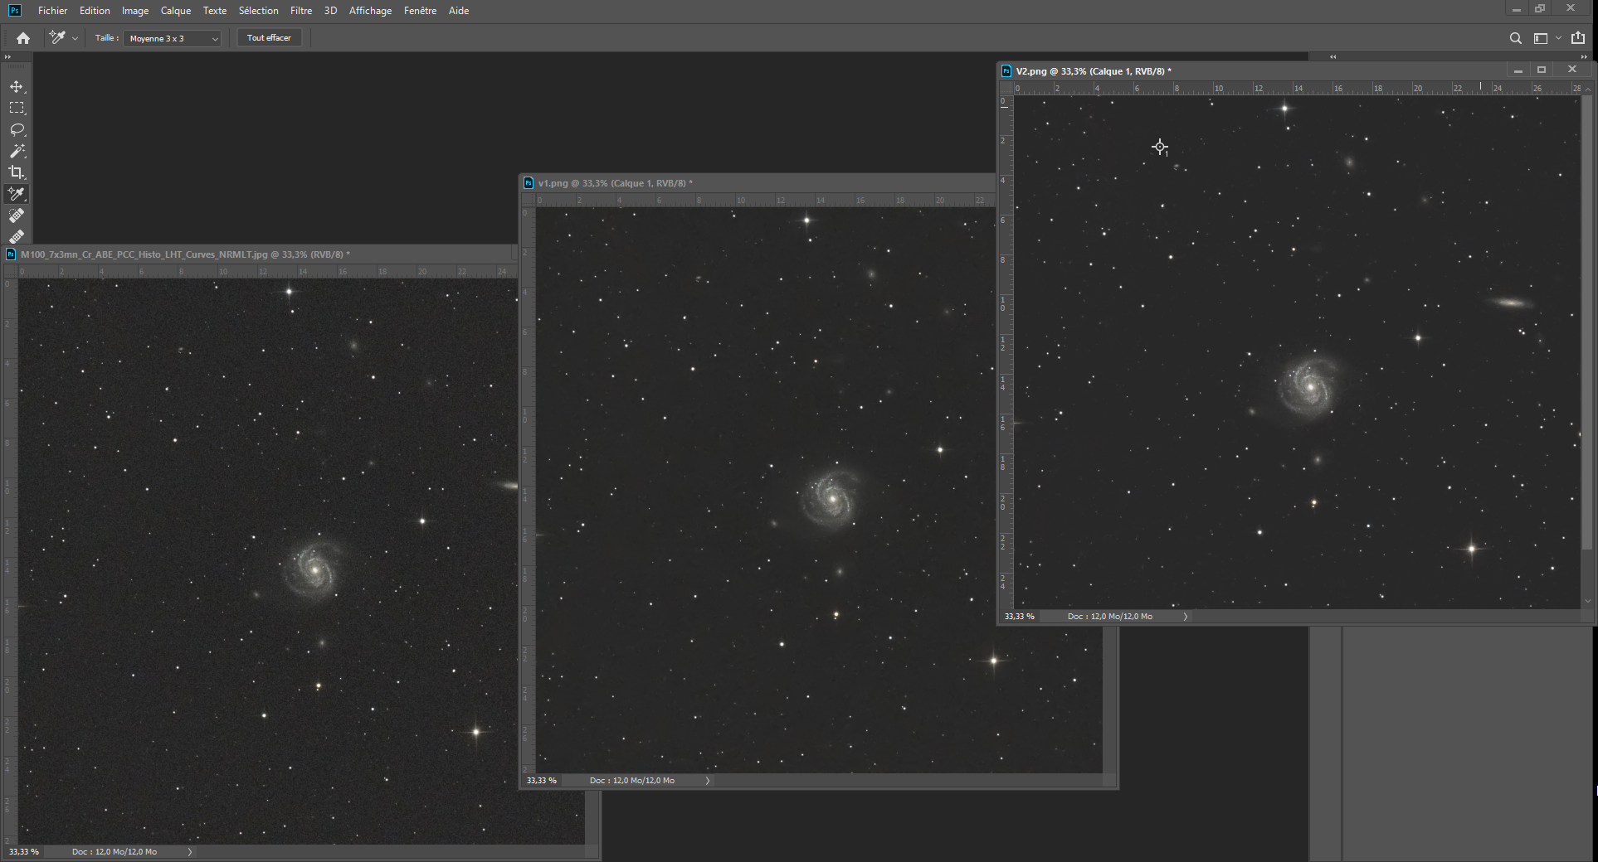Open the Fenêtre menu
1598x862 pixels.
(x=420, y=11)
